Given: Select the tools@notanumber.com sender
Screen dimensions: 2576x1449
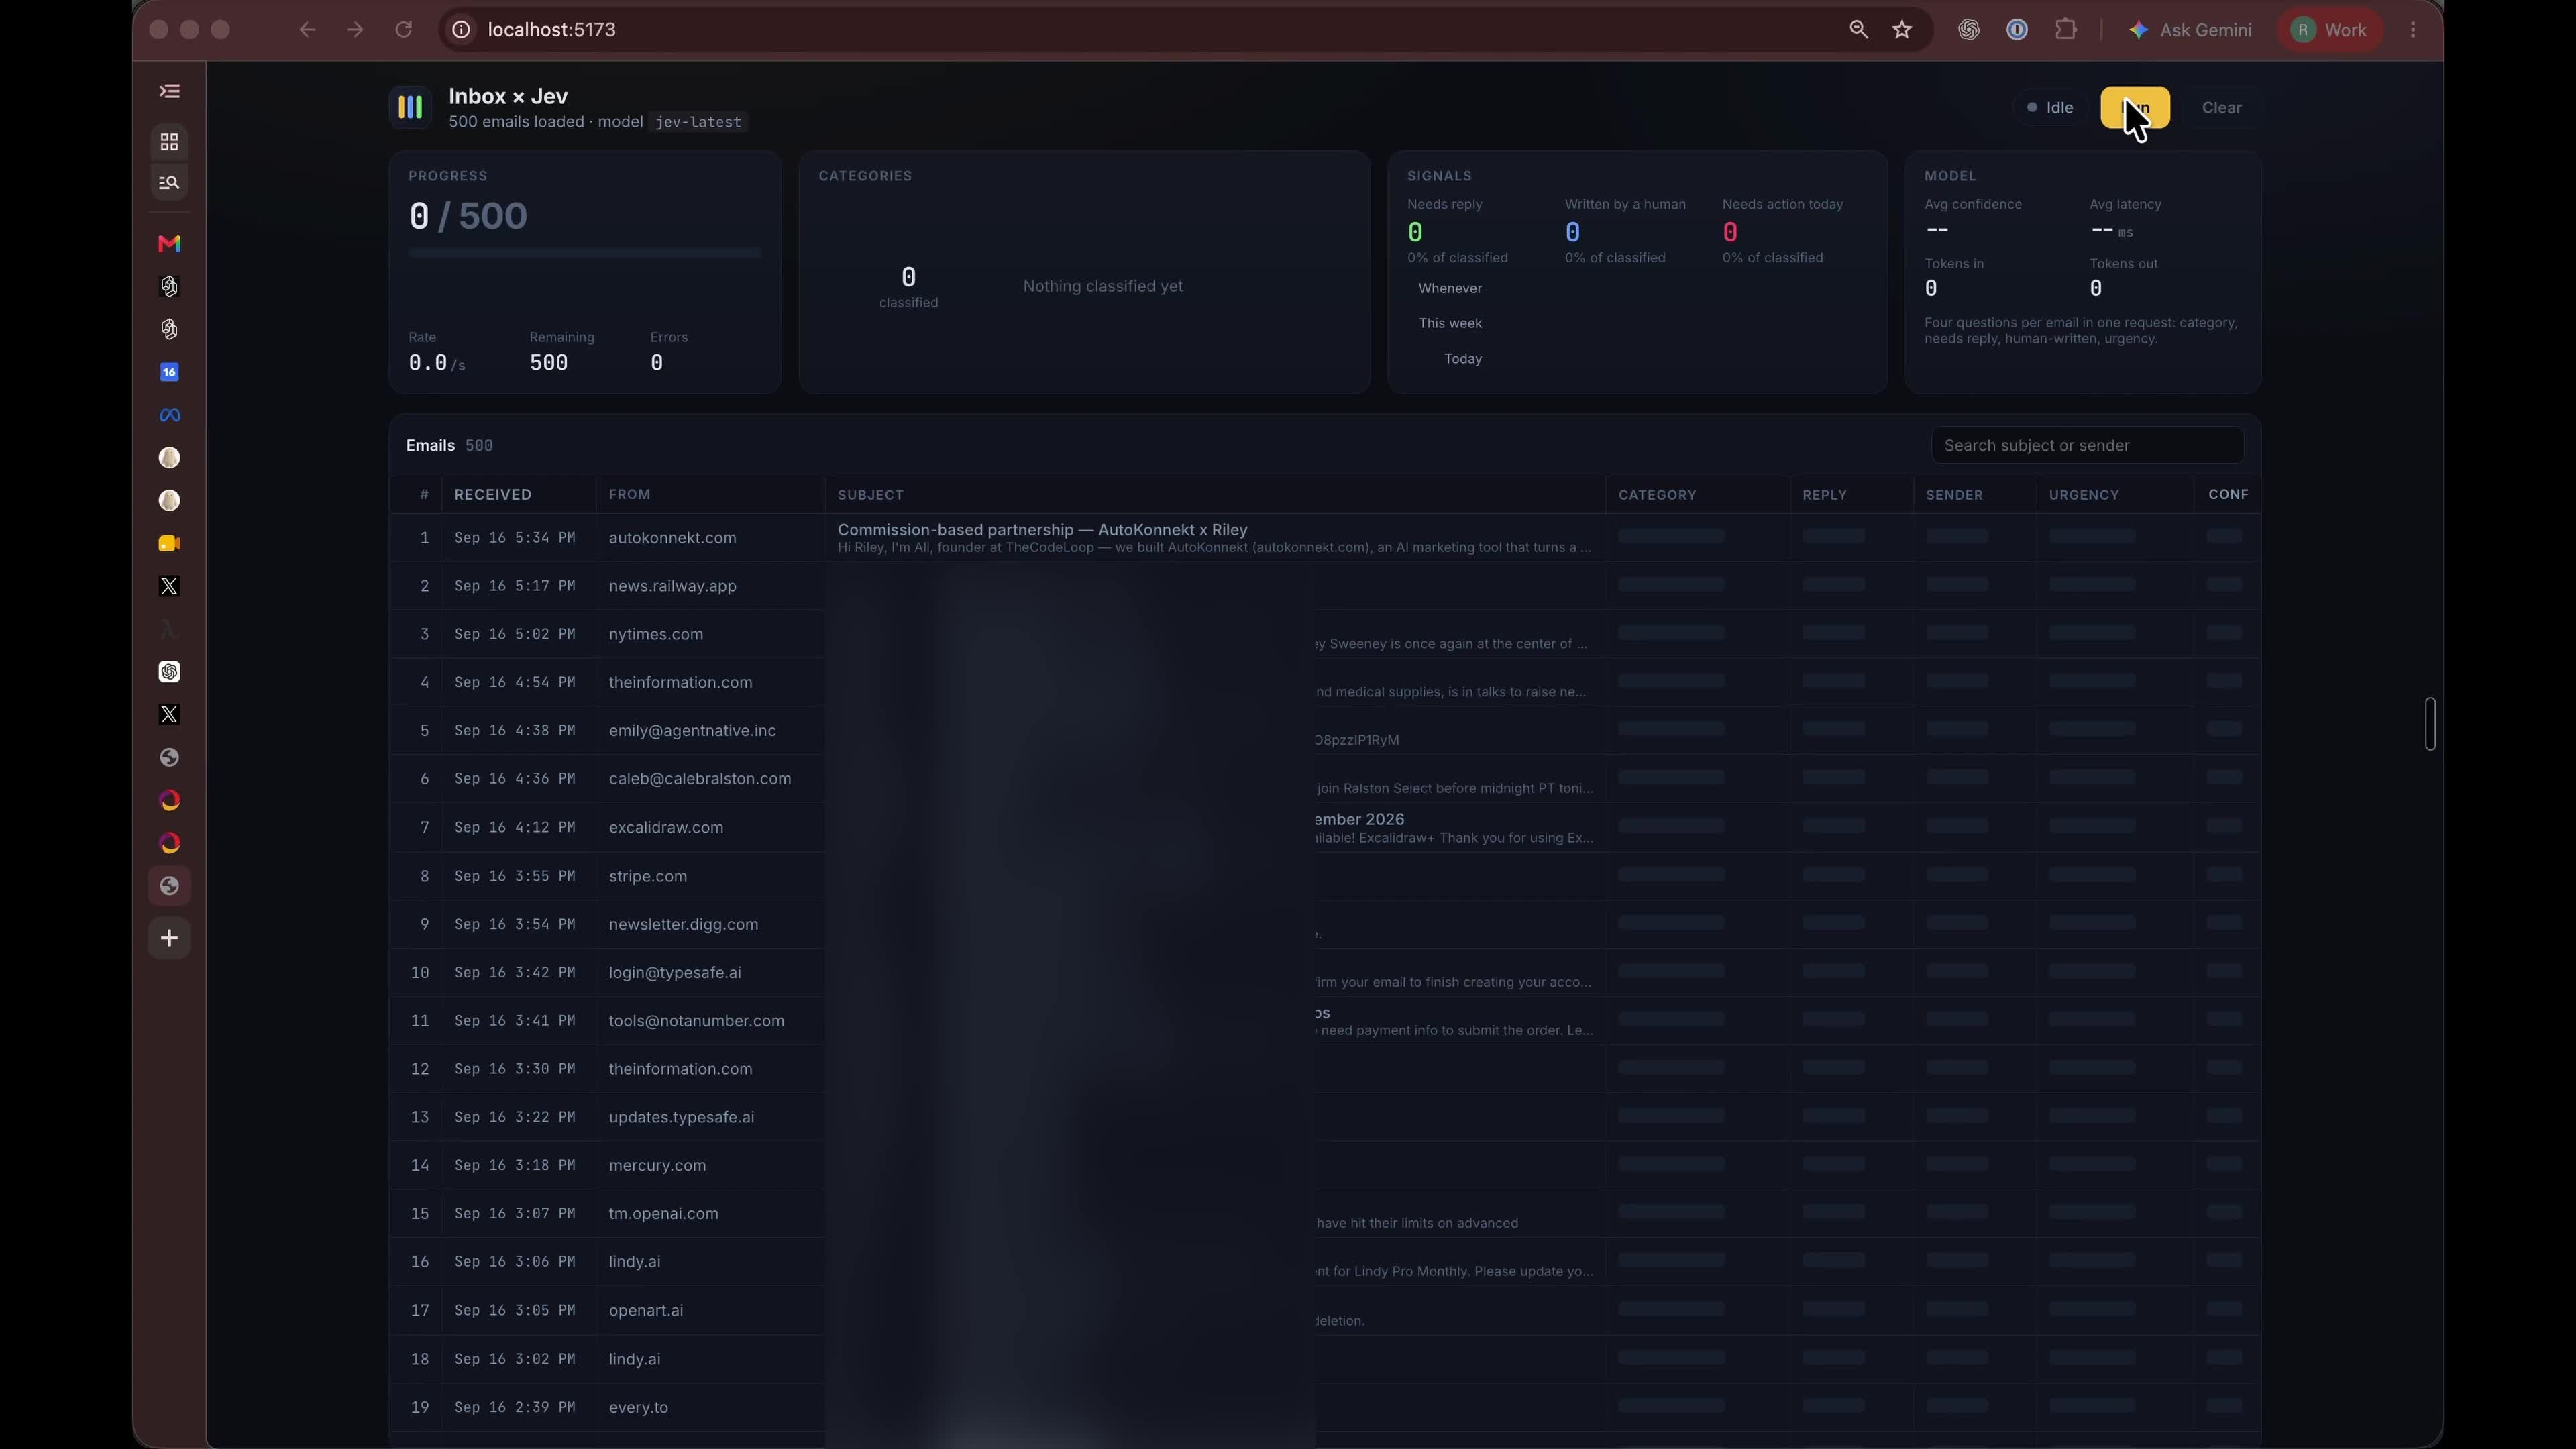Looking at the screenshot, I should (696, 1021).
